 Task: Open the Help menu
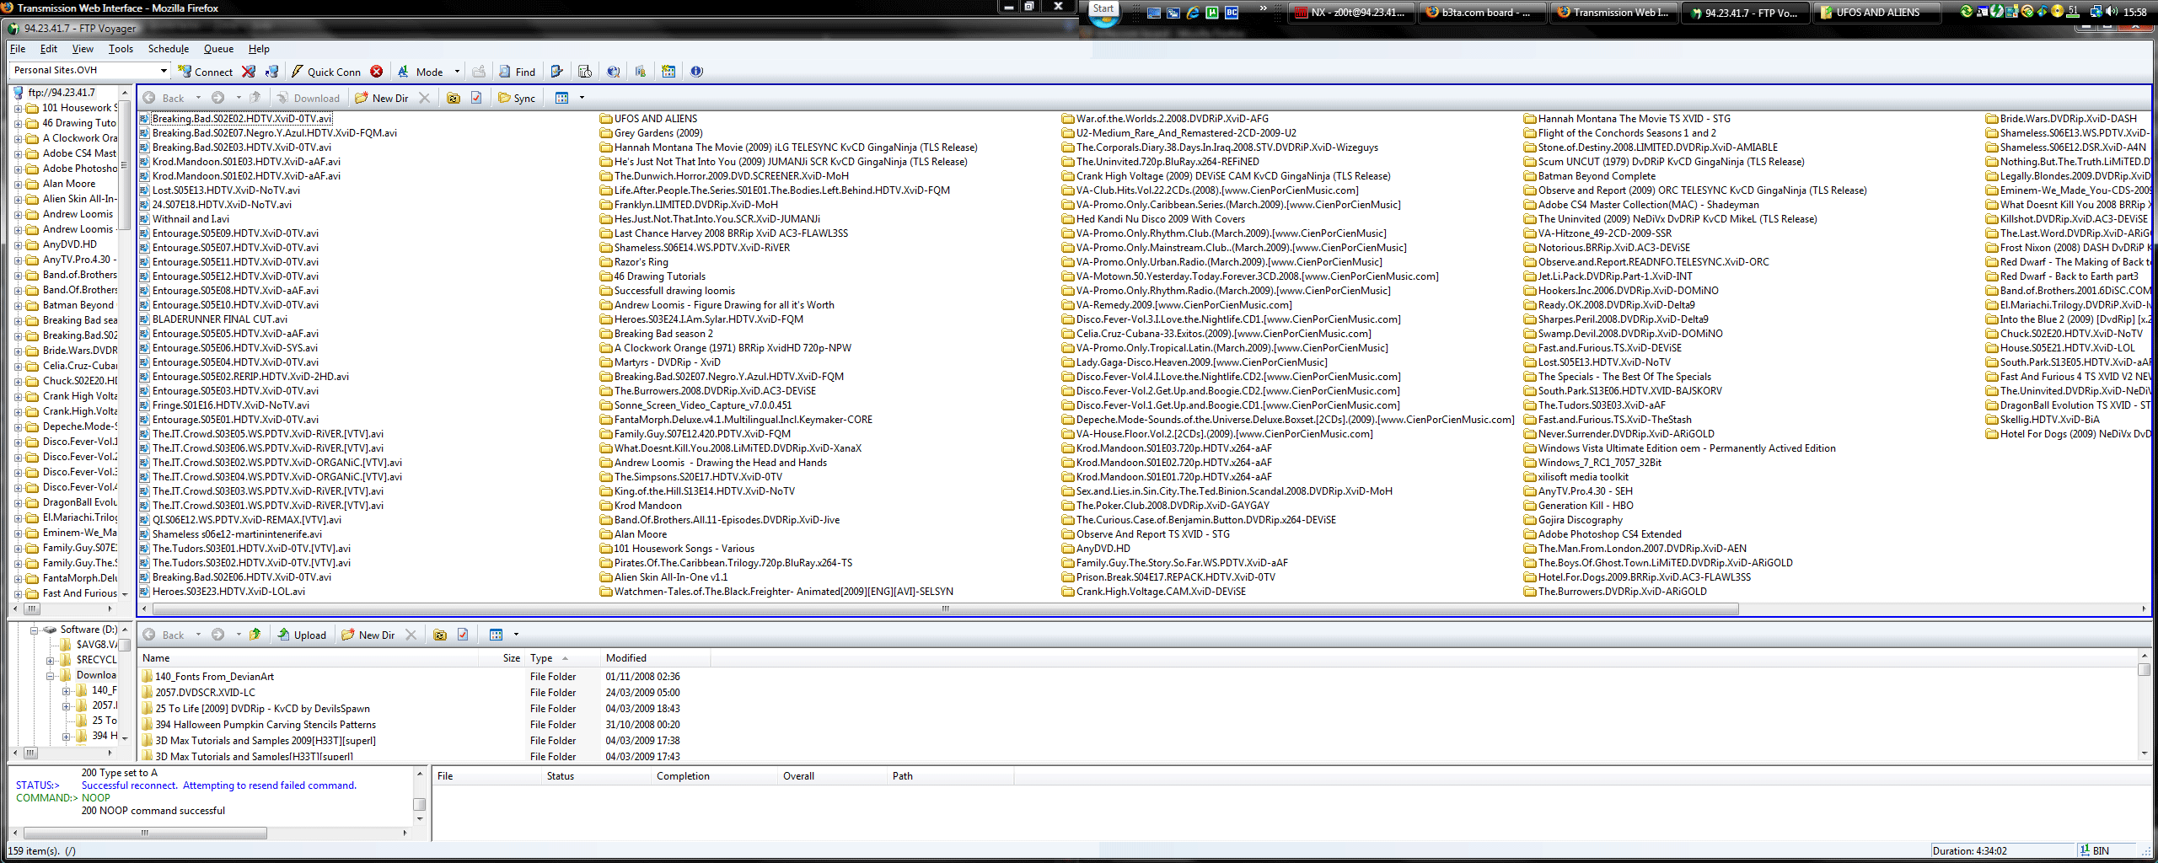tap(259, 49)
